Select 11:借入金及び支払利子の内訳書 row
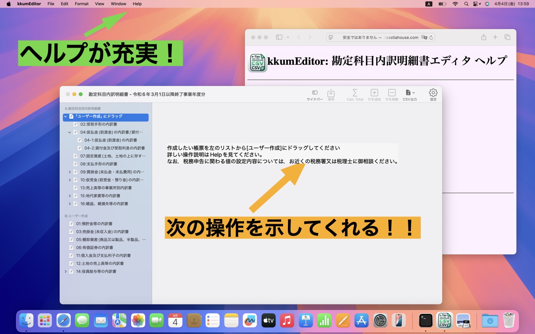Image resolution: width=535 pixels, height=334 pixels. 106,256
